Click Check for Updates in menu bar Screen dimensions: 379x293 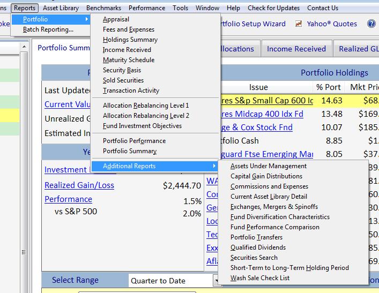click(273, 8)
